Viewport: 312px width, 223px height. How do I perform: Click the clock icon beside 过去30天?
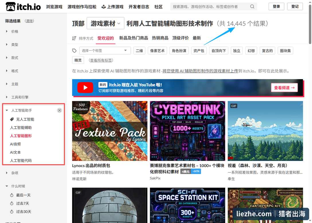coord(12,212)
